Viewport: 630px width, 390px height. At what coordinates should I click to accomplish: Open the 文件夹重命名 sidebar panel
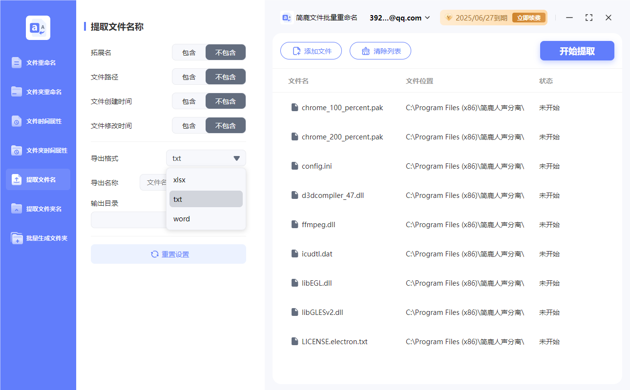click(x=38, y=92)
